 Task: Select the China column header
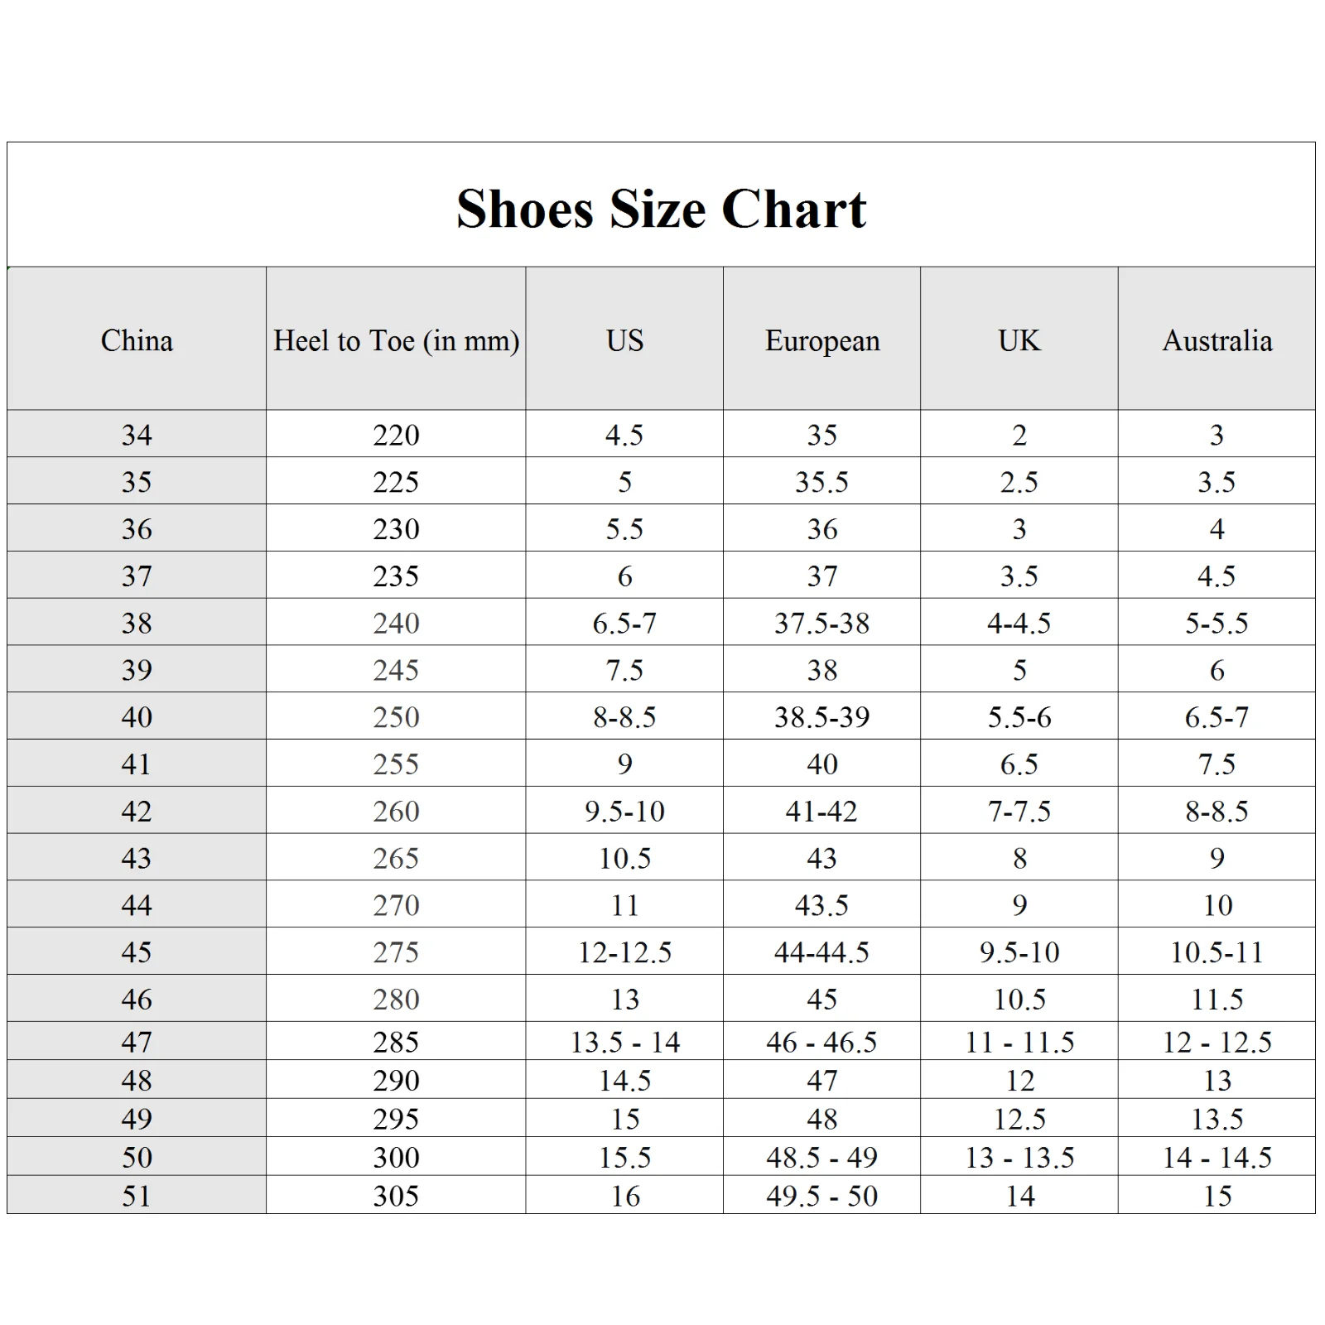(137, 340)
